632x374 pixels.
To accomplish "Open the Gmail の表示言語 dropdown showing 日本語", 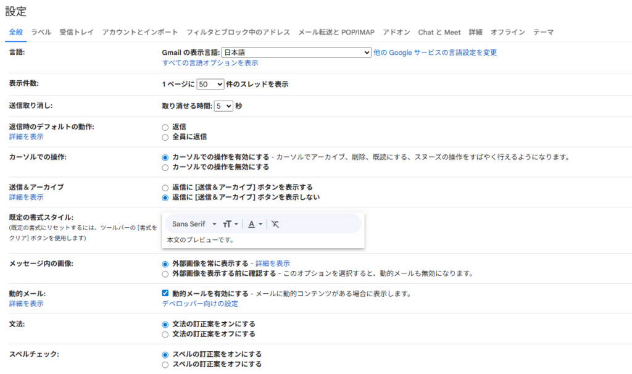I will [296, 53].
